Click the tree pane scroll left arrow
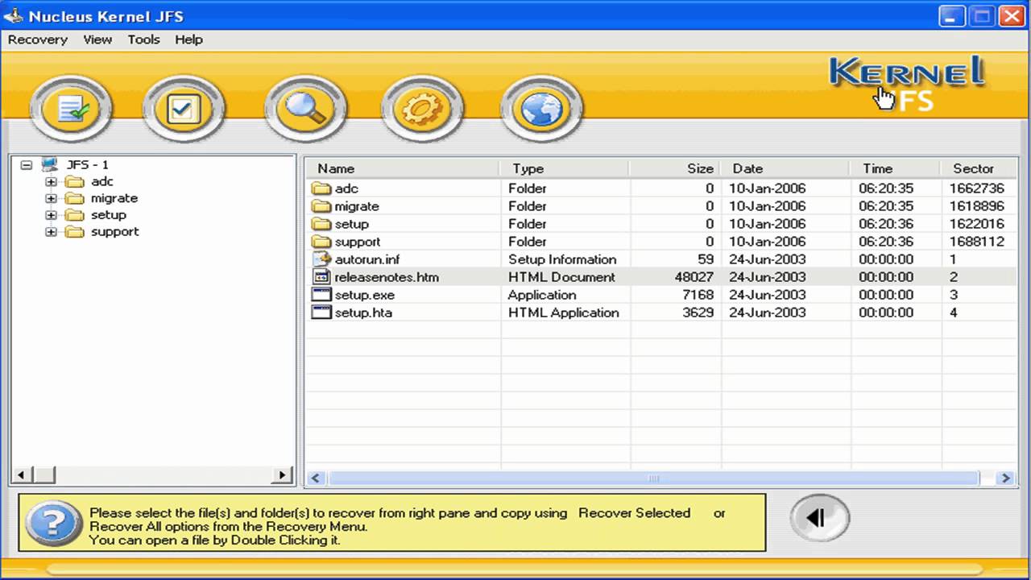The height and width of the screenshot is (580, 1031). point(22,475)
